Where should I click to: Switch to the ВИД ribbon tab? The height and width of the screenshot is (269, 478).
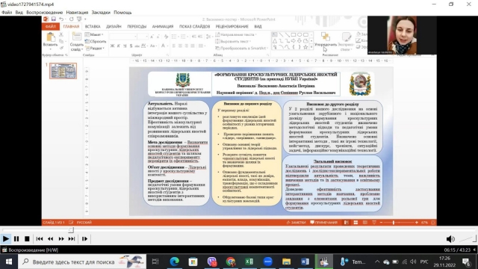coord(258,27)
